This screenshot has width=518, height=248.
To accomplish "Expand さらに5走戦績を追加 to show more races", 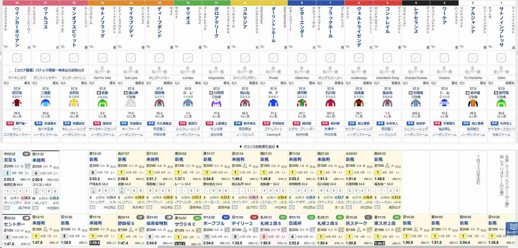I will pyautogui.click(x=259, y=147).
